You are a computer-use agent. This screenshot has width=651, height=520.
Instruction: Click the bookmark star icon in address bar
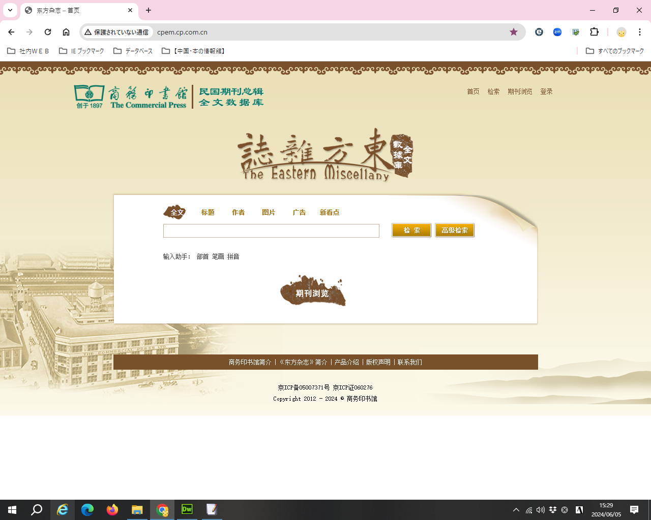coord(514,32)
